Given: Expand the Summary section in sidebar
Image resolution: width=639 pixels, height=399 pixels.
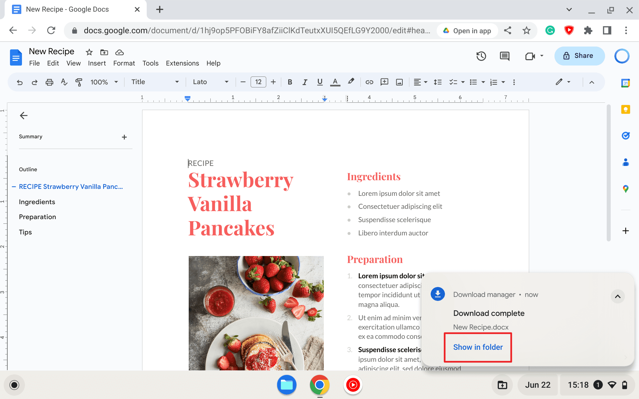Looking at the screenshot, I should [x=124, y=137].
